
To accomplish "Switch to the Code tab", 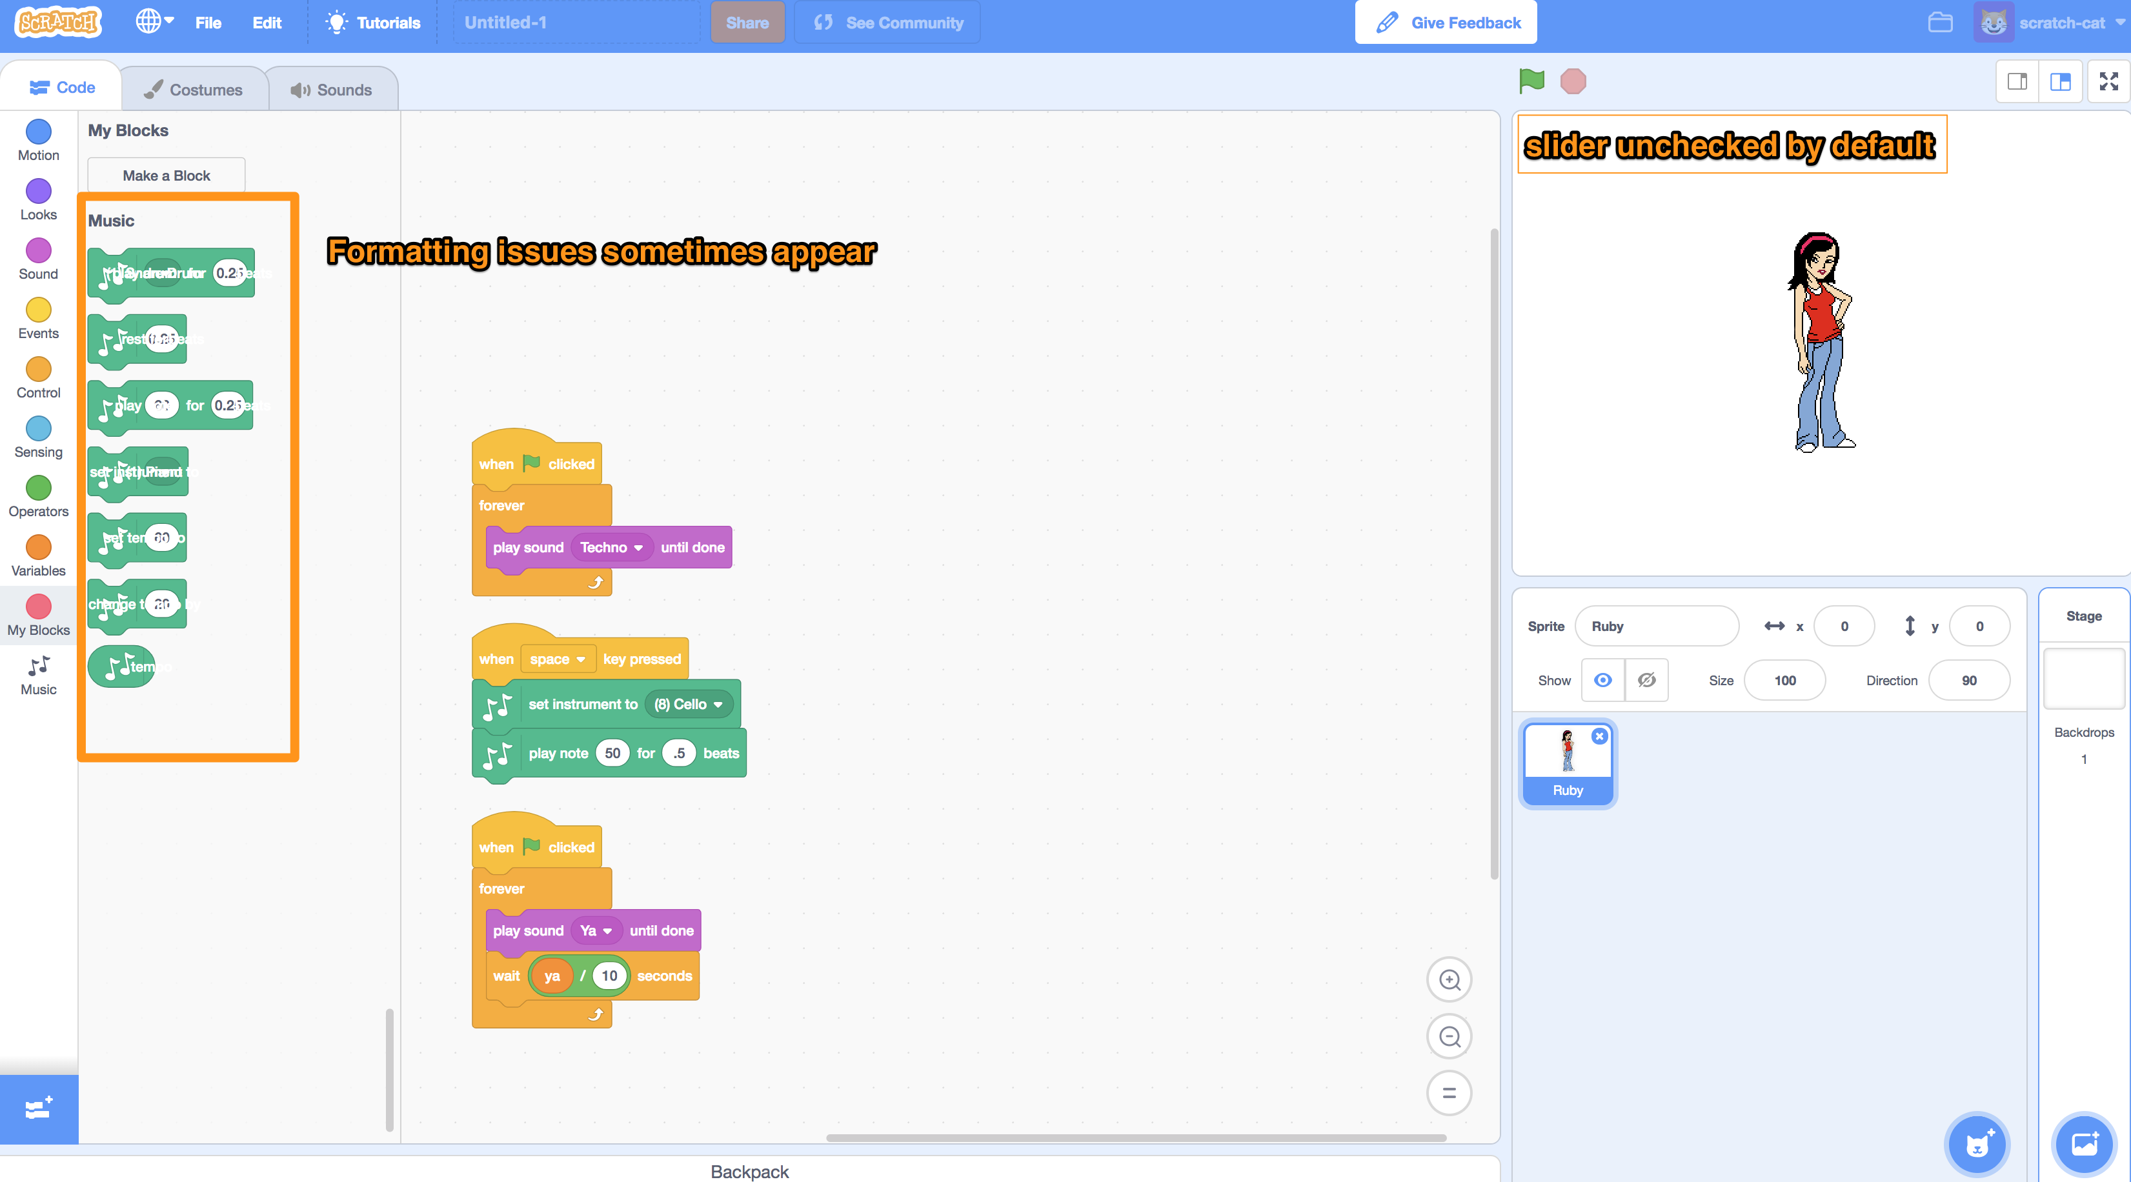I will 62,88.
